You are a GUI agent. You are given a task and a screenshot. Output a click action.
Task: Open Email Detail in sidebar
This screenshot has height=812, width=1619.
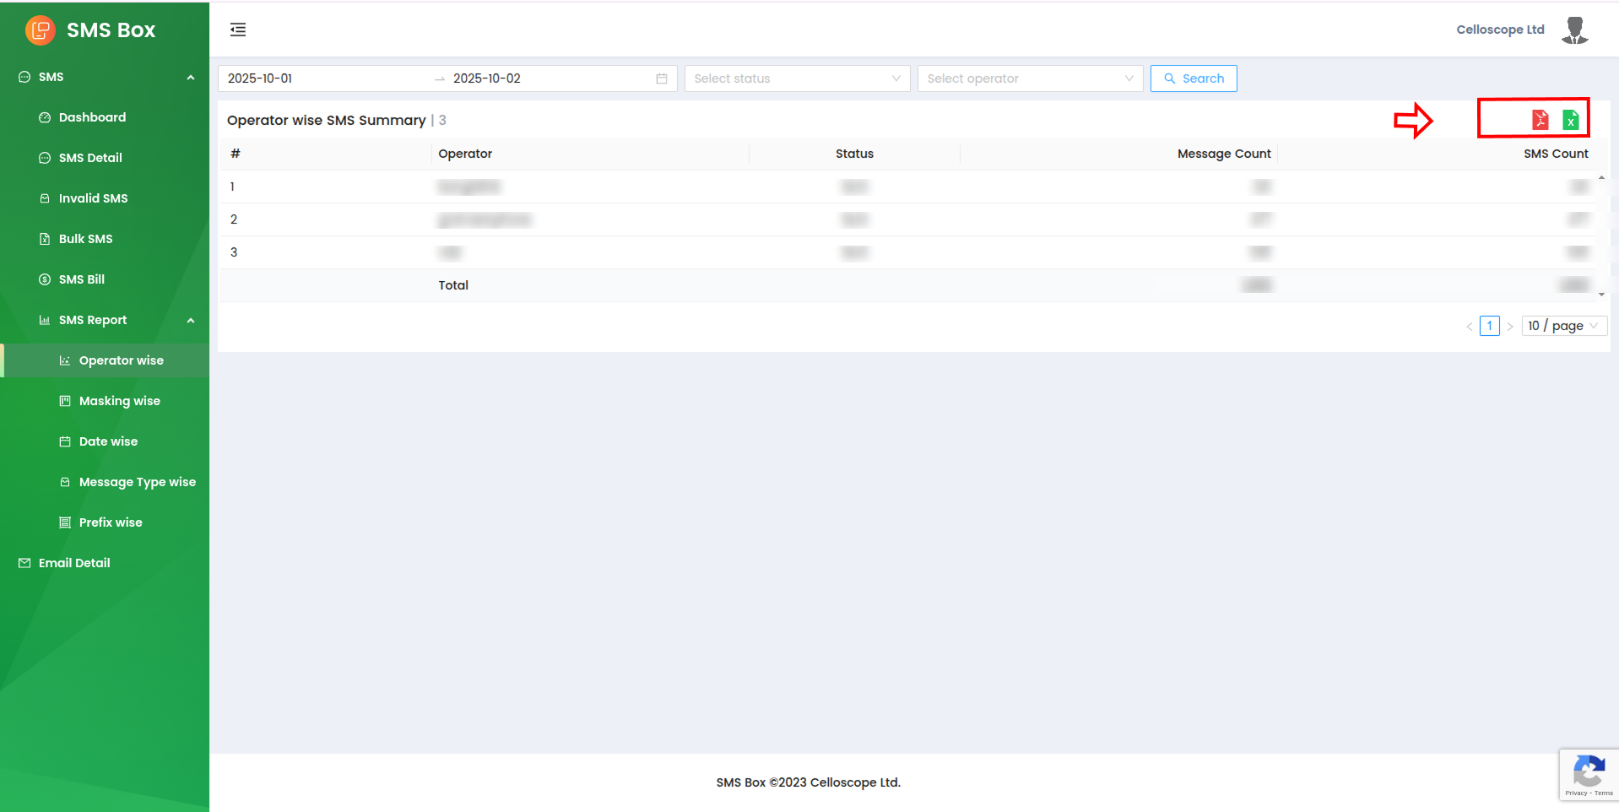[x=74, y=563]
